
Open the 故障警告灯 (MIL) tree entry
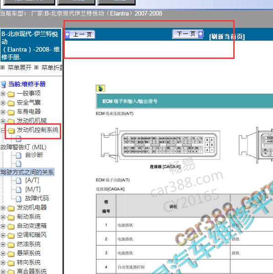[23, 147]
